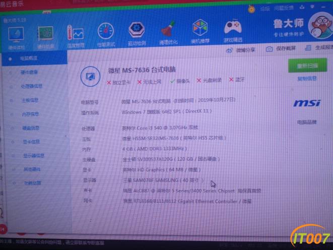
Task: Click the 网卡 row label
Action: pos(88,200)
